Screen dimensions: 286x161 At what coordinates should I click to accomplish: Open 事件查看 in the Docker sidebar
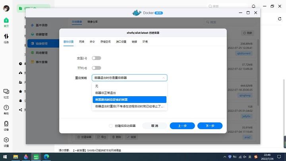[41, 62]
